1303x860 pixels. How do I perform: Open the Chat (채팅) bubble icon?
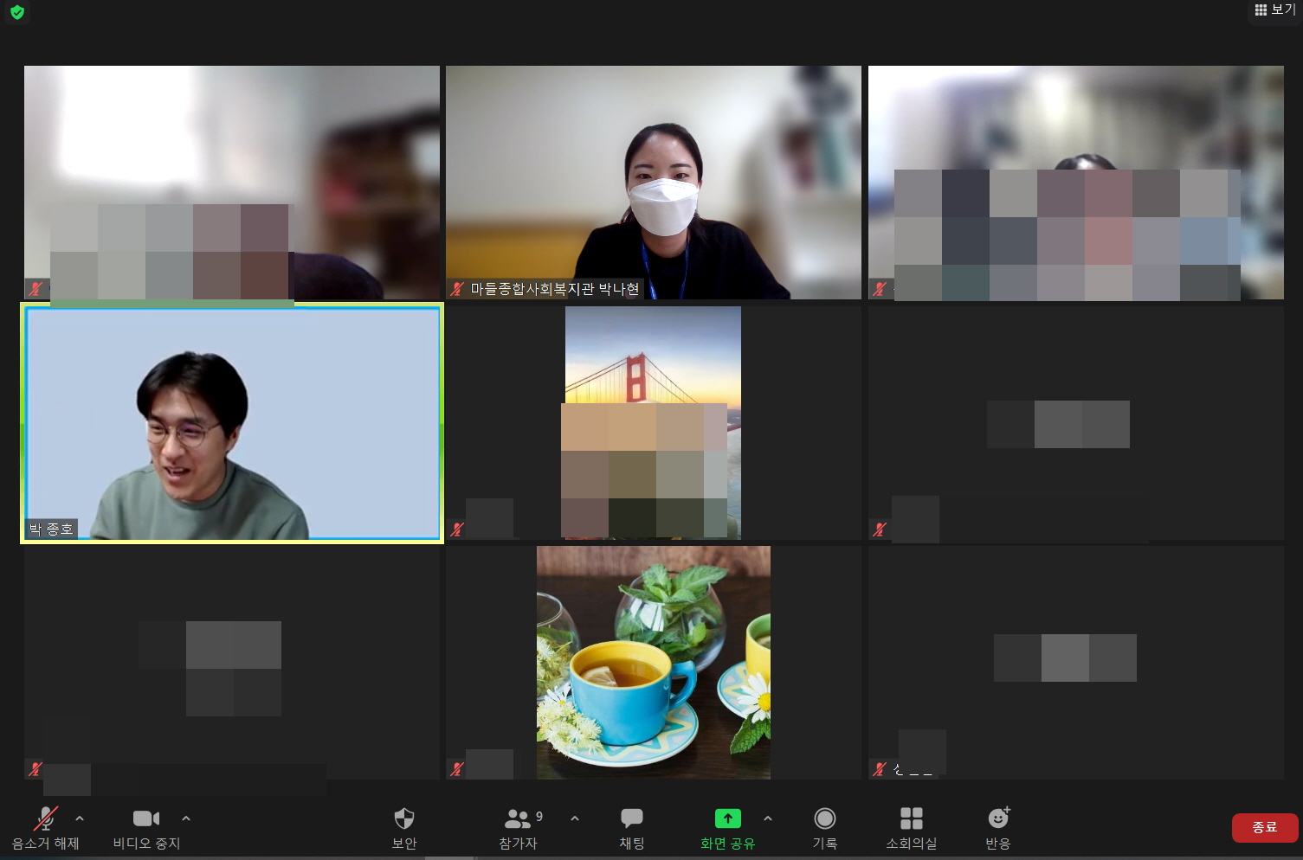click(632, 819)
